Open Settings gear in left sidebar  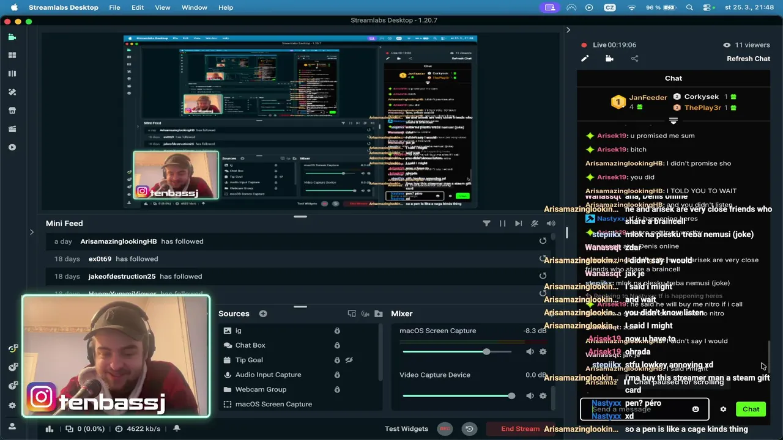[12, 405]
